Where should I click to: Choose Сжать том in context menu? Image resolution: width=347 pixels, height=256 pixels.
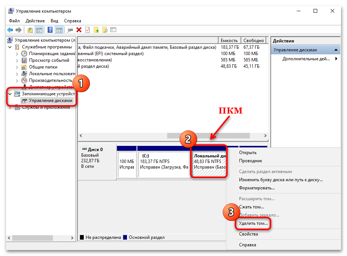point(251,207)
